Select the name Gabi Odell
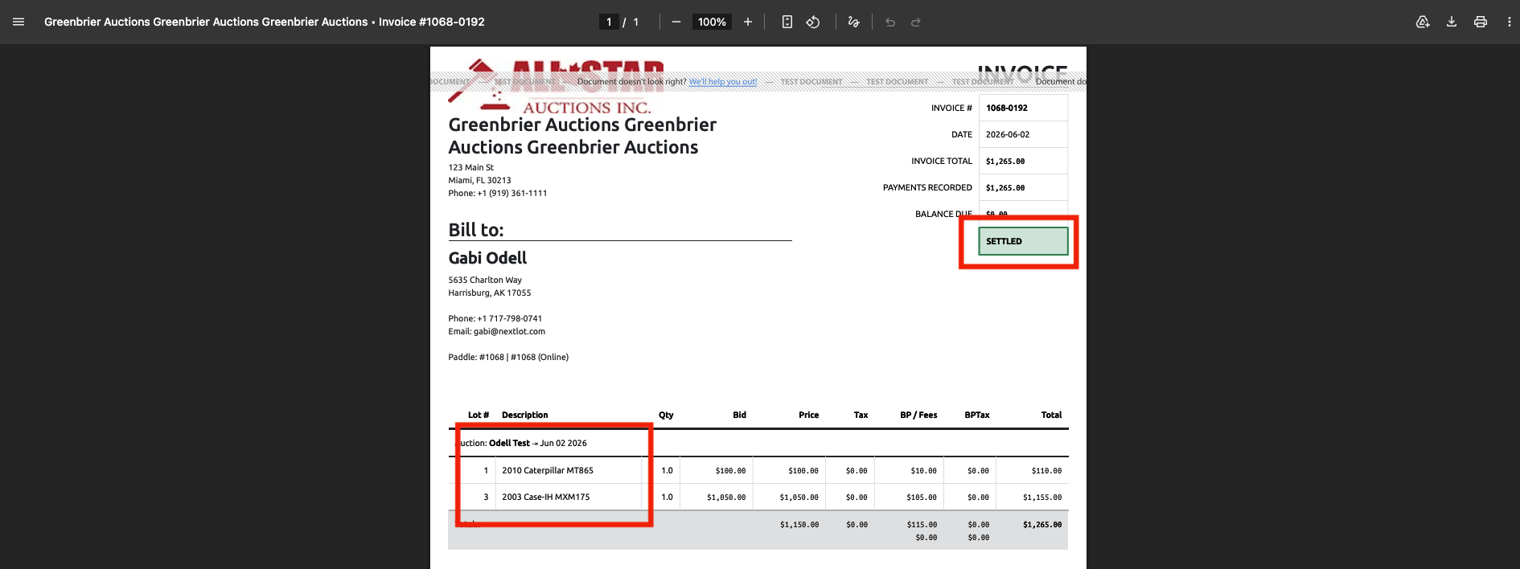This screenshot has height=569, width=1520. click(487, 258)
